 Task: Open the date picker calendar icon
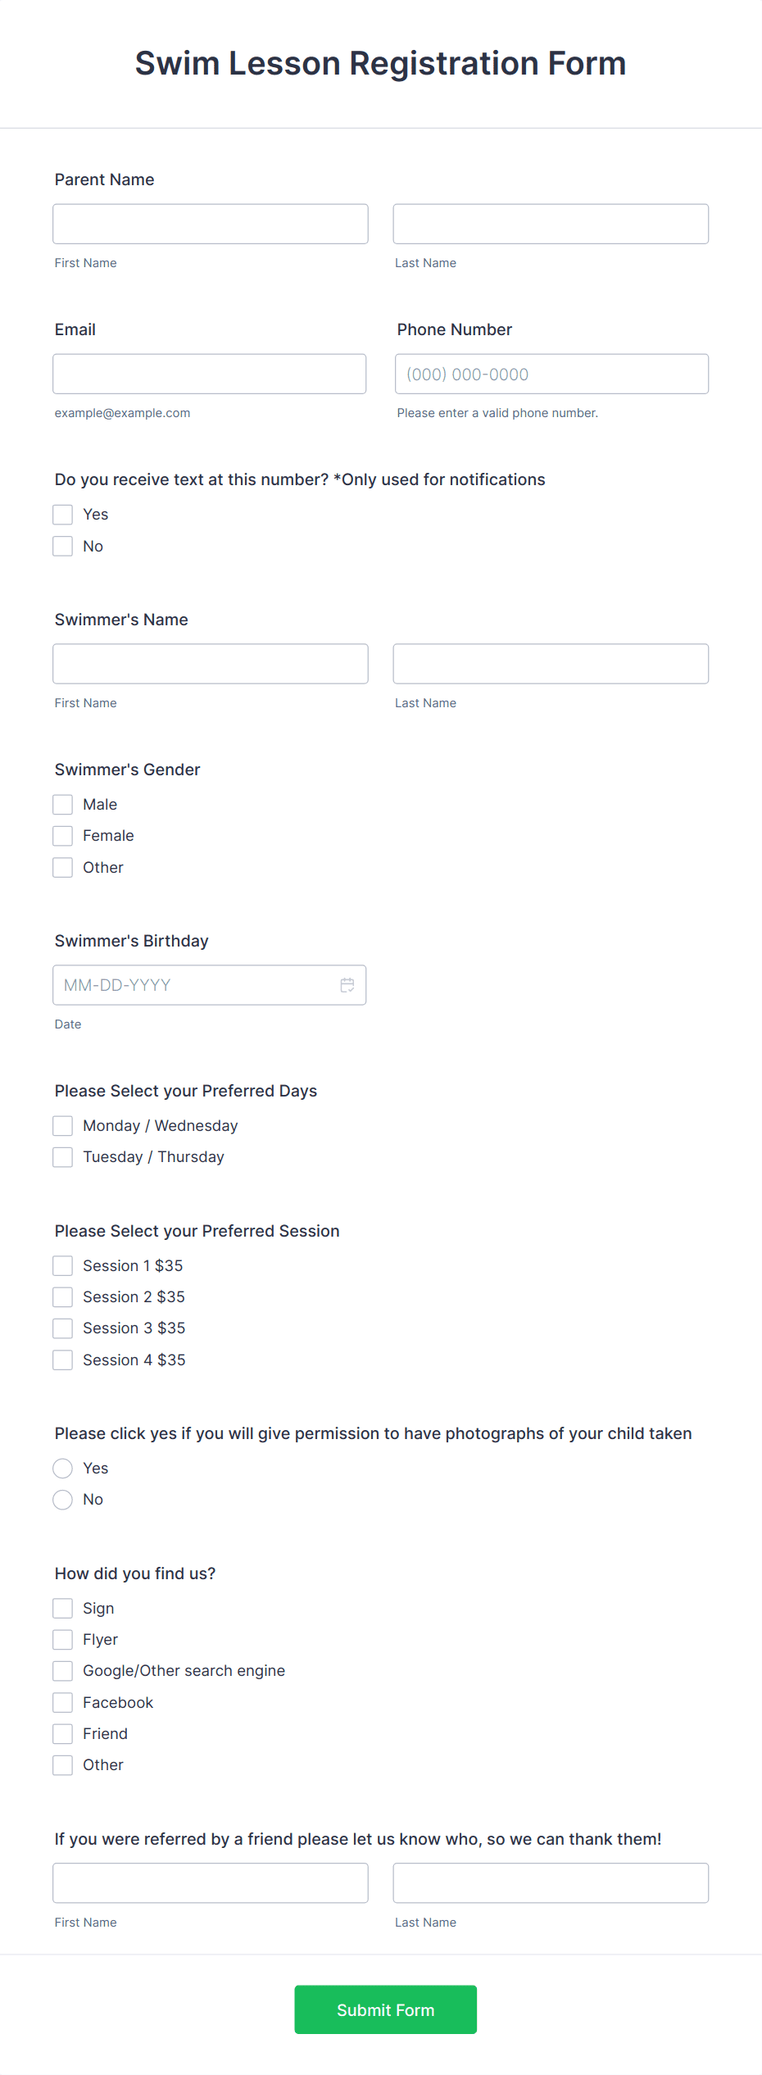click(x=347, y=984)
